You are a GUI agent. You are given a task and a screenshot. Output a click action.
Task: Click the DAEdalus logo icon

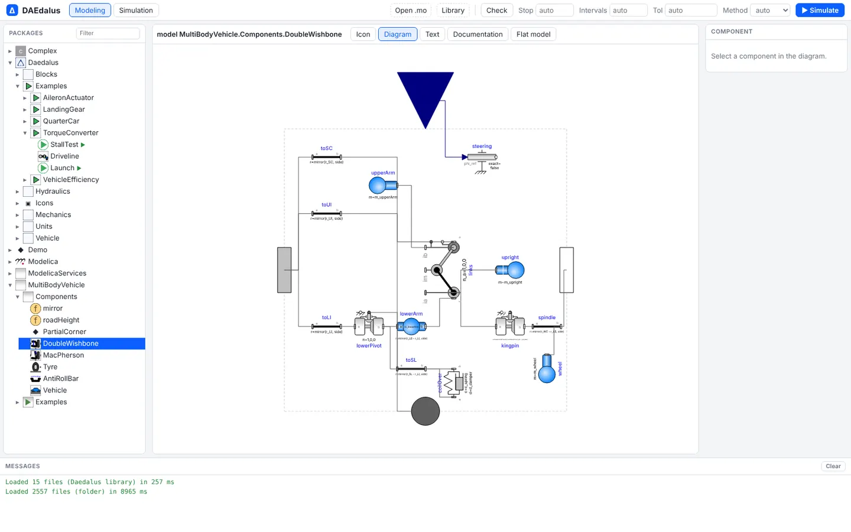coord(12,10)
